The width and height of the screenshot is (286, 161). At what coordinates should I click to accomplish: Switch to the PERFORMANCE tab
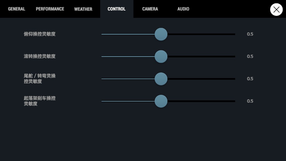pos(50,9)
